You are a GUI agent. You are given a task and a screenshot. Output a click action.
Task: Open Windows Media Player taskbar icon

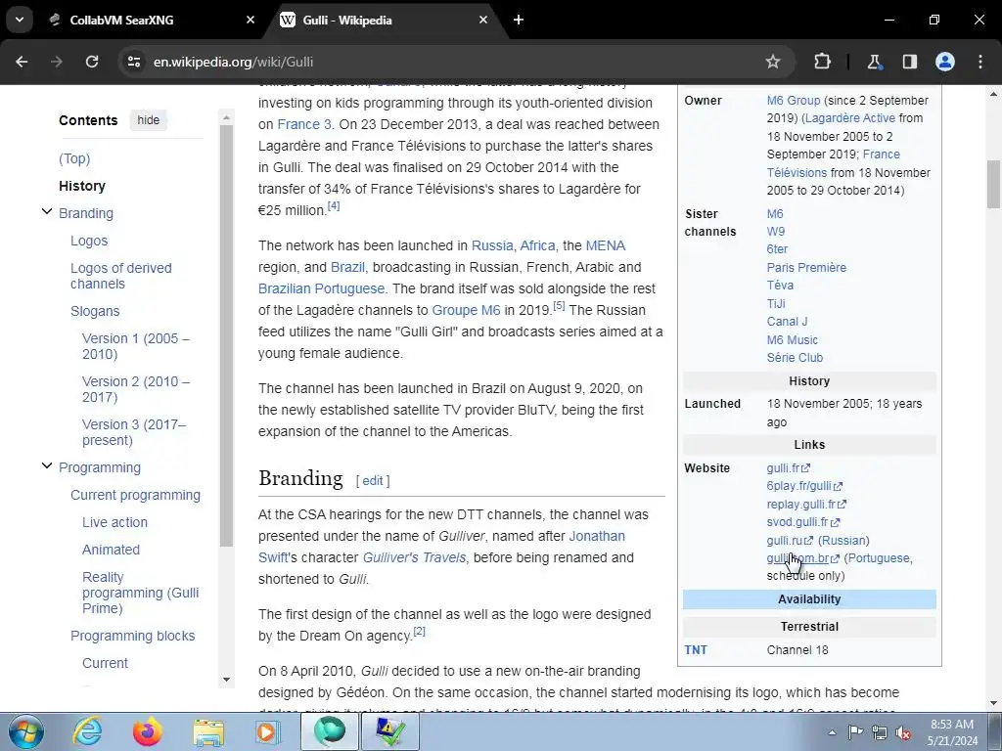268,731
